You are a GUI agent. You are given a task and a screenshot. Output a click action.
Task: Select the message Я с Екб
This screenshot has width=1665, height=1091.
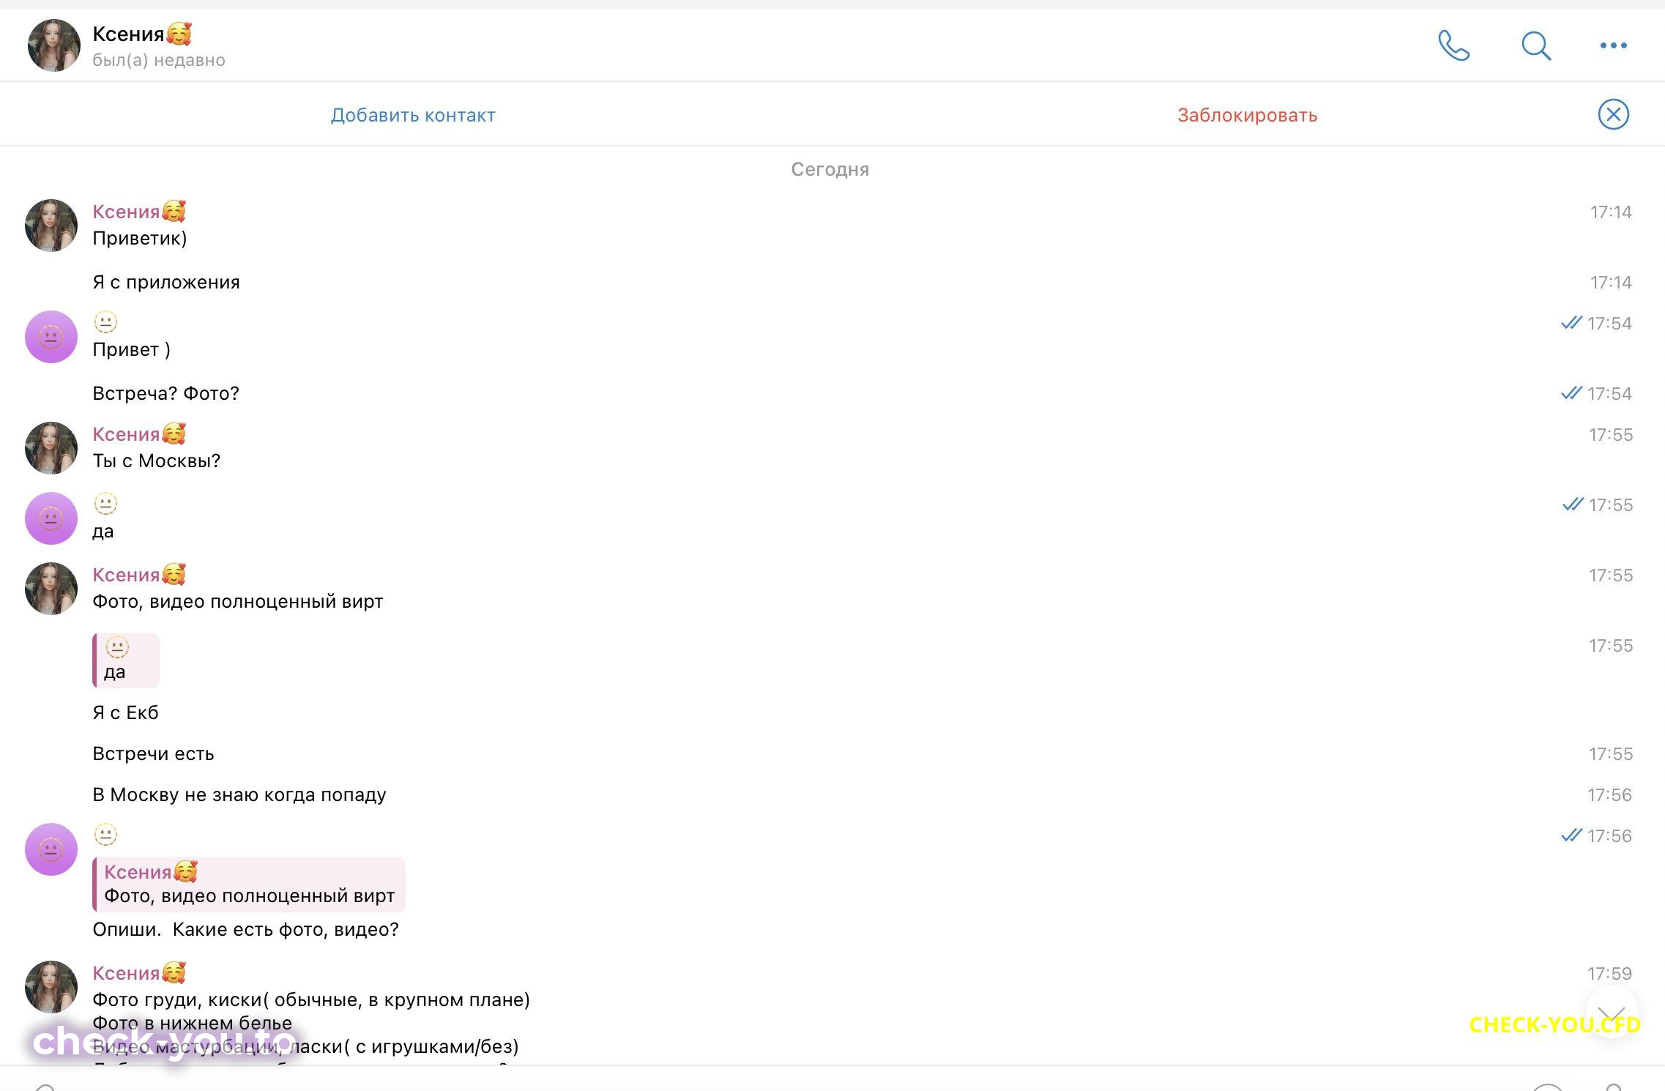(x=126, y=713)
